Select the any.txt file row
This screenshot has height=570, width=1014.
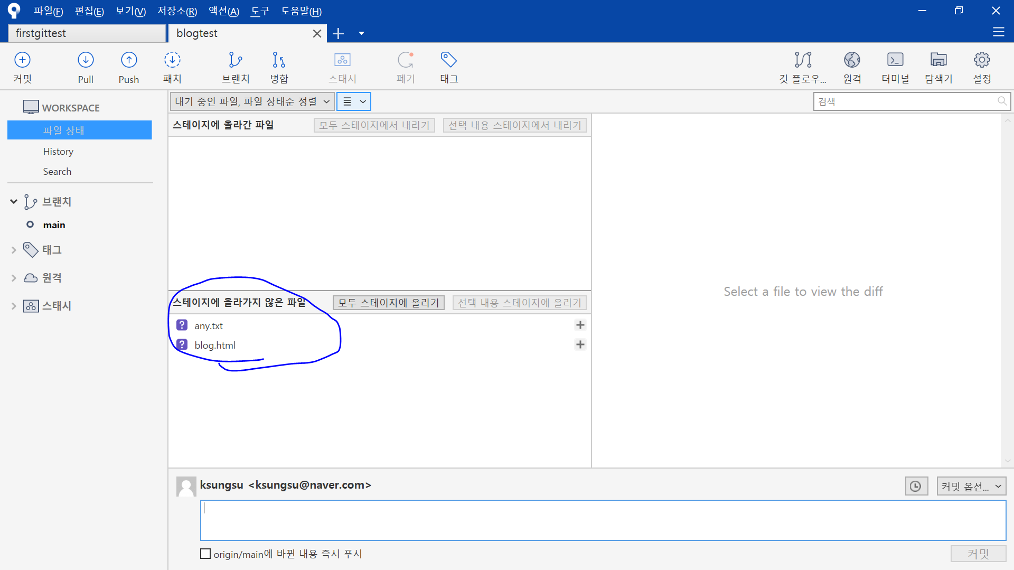pos(379,325)
